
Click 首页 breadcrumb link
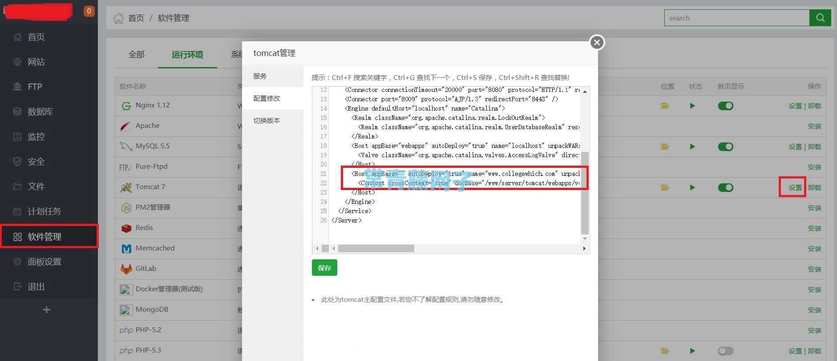point(136,18)
